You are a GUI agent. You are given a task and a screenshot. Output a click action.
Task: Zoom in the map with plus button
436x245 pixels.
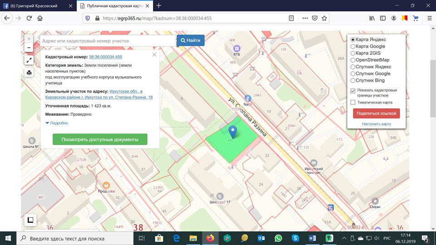29,39
